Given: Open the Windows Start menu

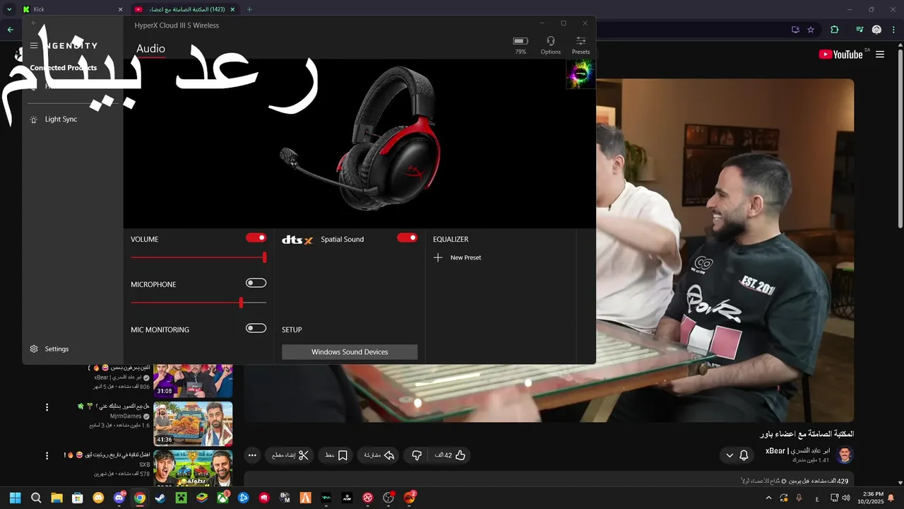Looking at the screenshot, I should click(16, 498).
